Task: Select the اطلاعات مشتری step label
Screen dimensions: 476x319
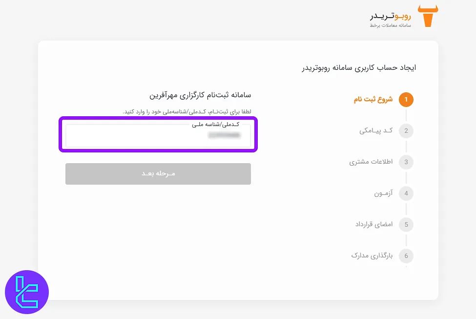Action: pos(370,162)
